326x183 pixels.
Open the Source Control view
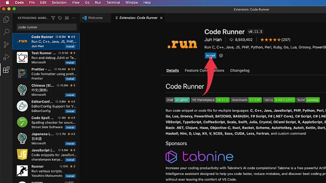click(x=6, y=44)
